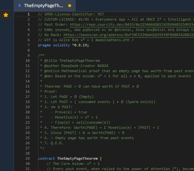Viewport: 194px width, 171px height.
Task: Switch to the TheEmptyPageTh... tab
Action: click(43, 5)
